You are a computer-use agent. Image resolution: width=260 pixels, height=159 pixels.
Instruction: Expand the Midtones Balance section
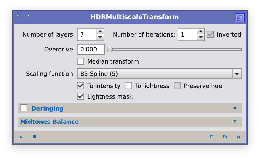coord(235,122)
